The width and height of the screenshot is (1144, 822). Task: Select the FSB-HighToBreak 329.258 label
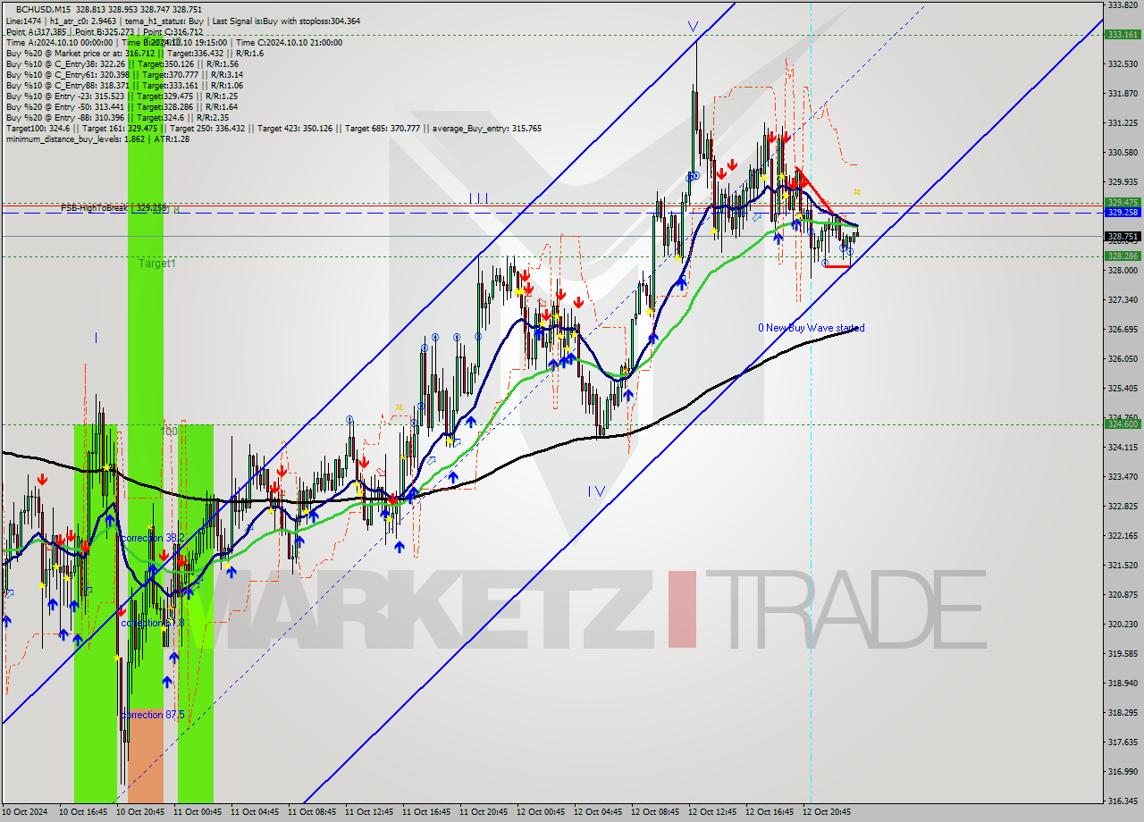coord(114,207)
